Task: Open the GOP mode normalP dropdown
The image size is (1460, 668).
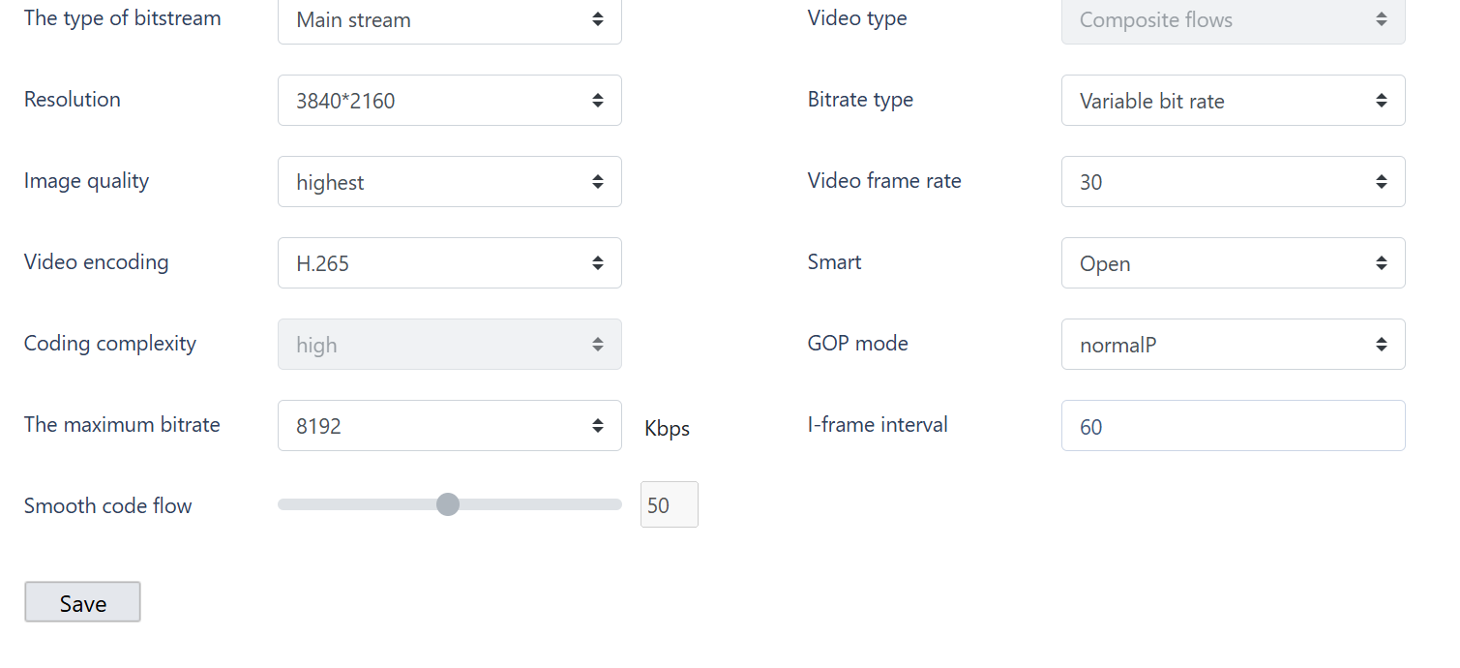Action: pyautogui.click(x=1233, y=345)
